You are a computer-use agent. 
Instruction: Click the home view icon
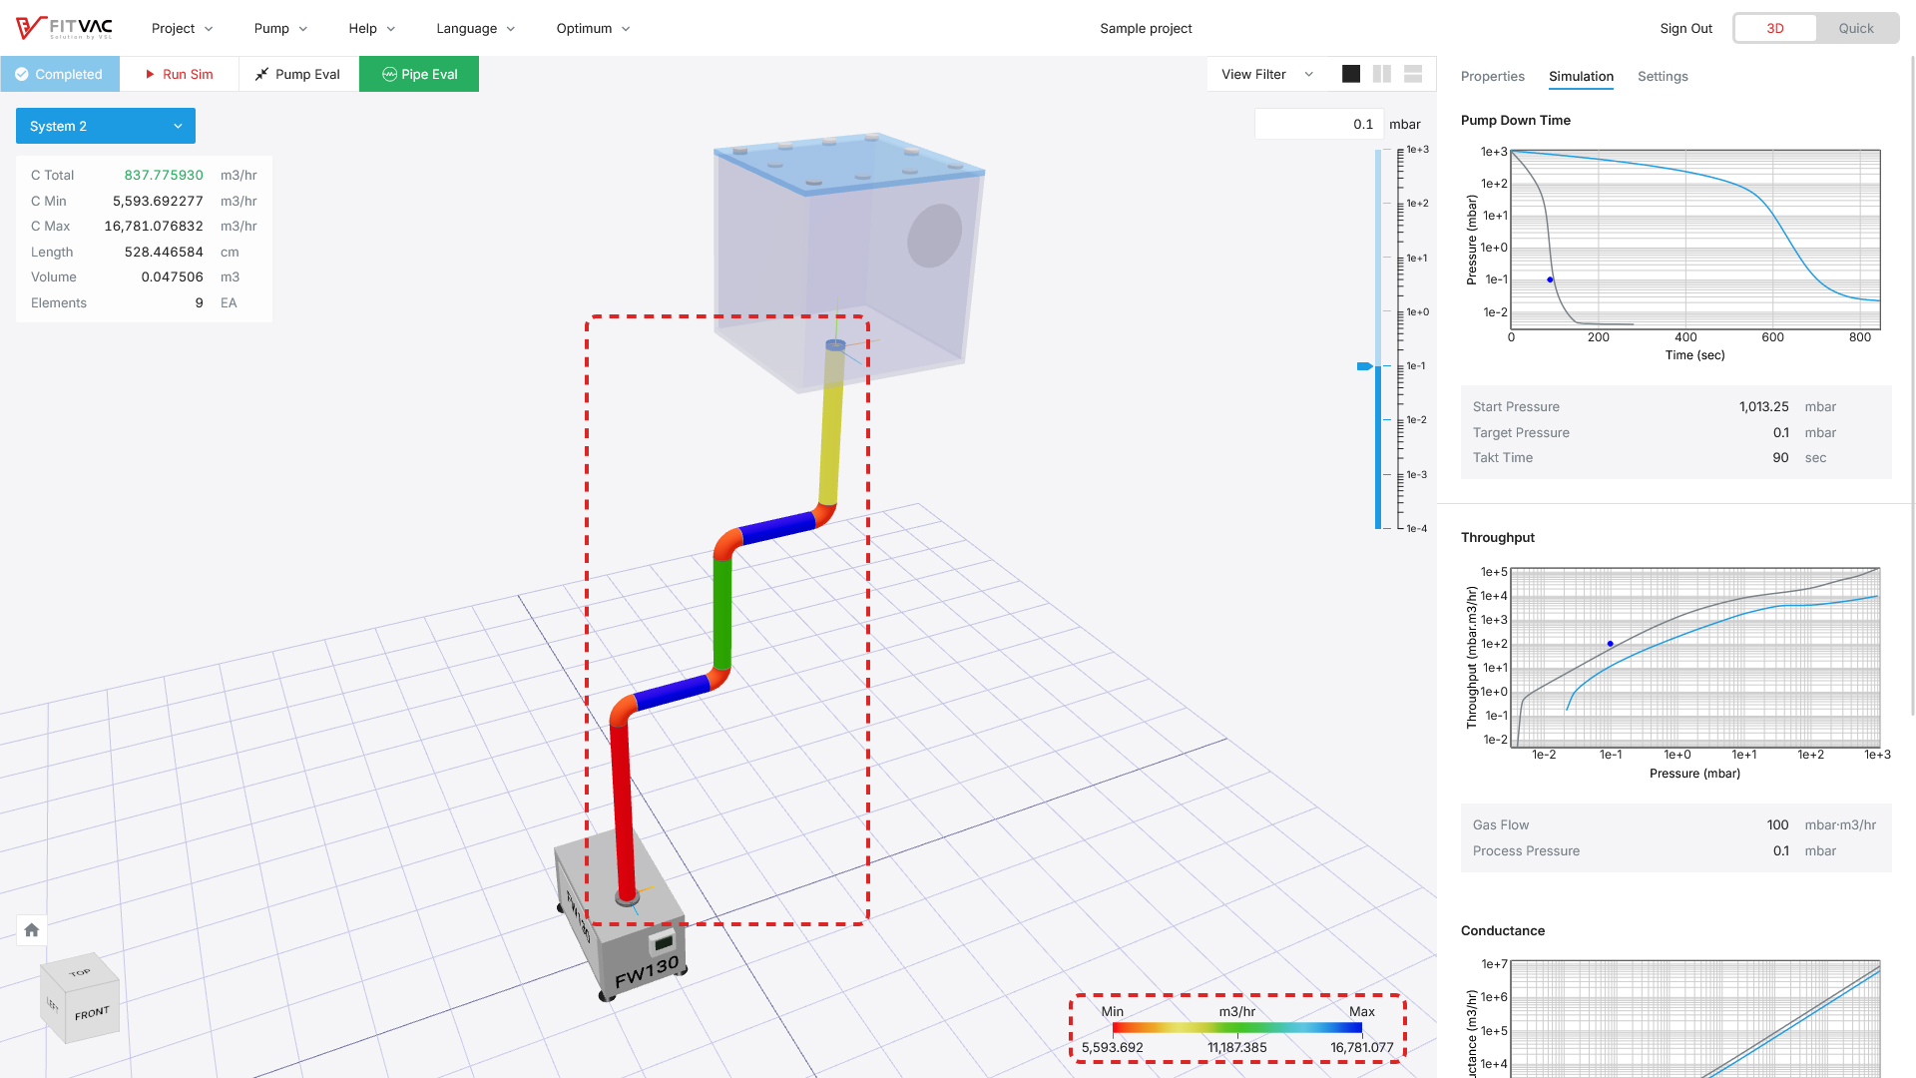coord(32,930)
